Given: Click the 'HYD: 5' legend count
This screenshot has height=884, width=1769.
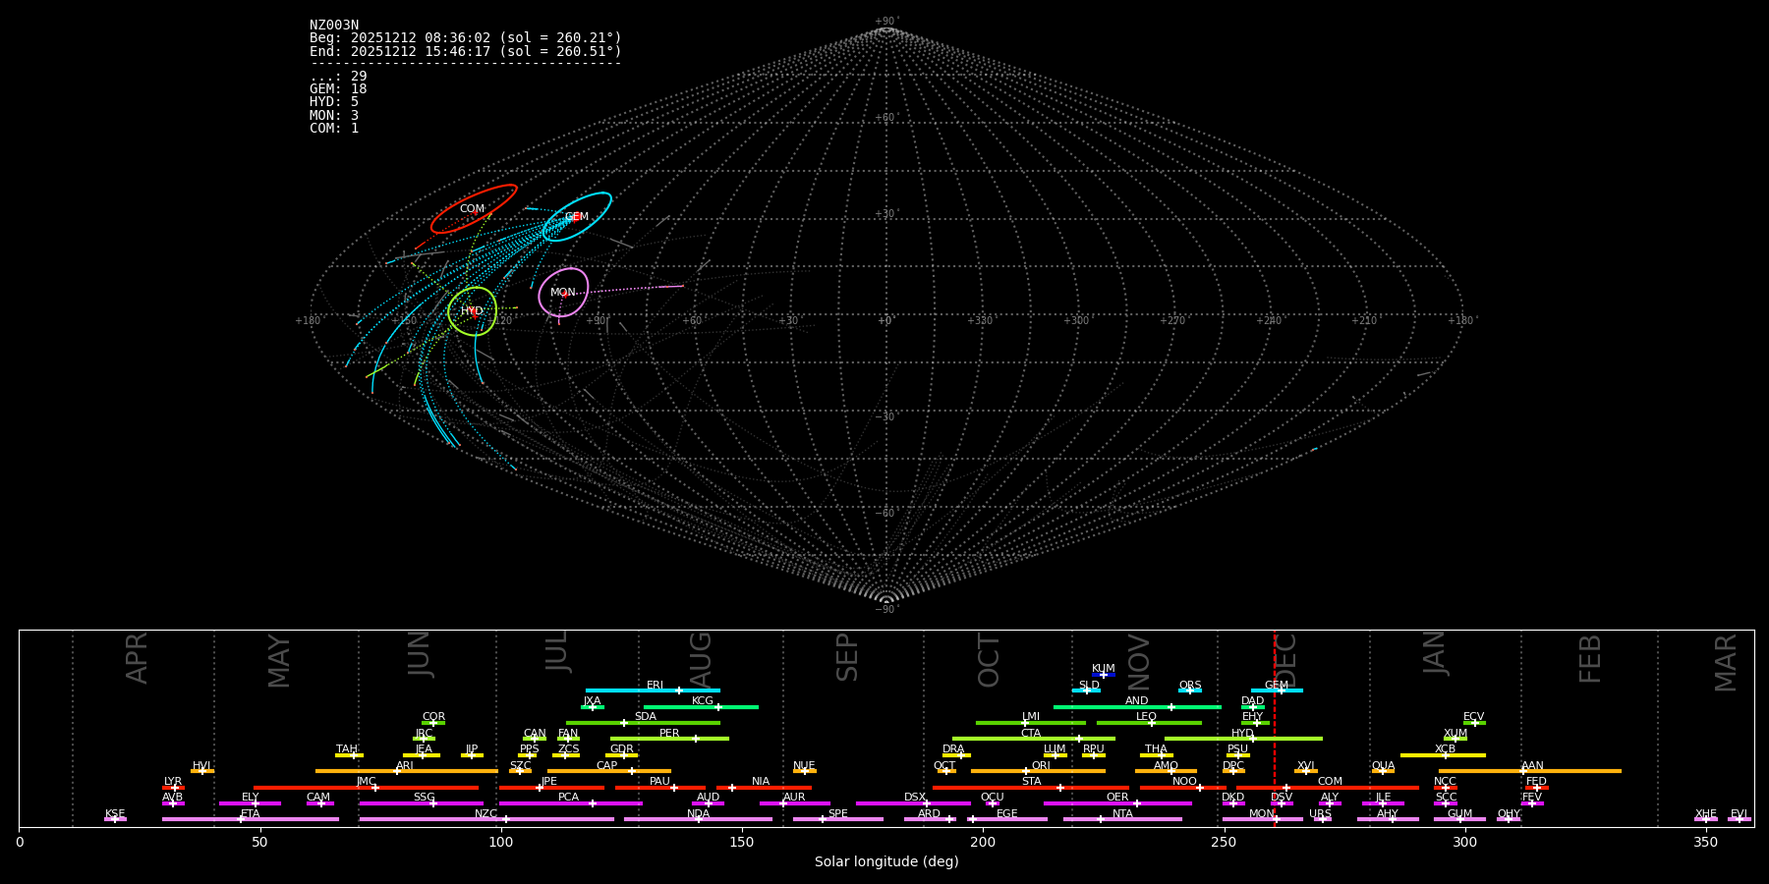Looking at the screenshot, I should click(334, 102).
